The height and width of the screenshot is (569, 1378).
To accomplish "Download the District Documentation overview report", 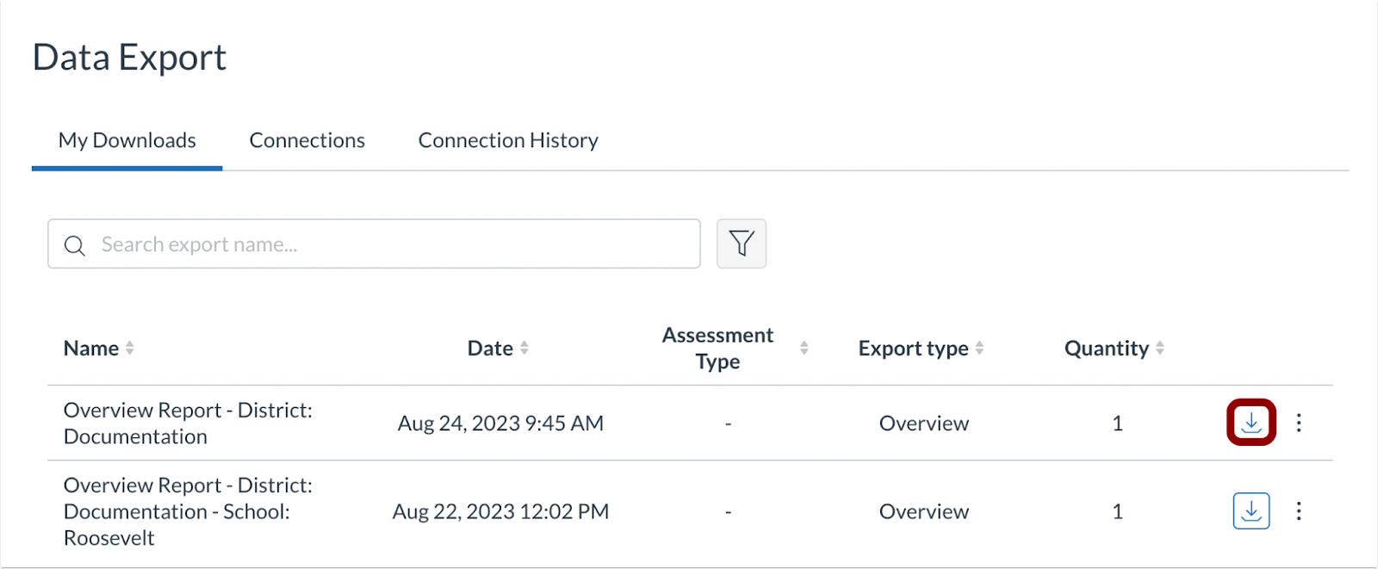I will [x=1251, y=423].
